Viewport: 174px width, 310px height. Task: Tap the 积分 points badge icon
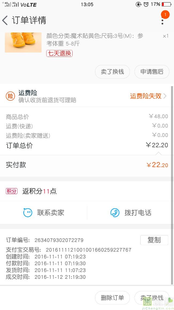click(12, 191)
